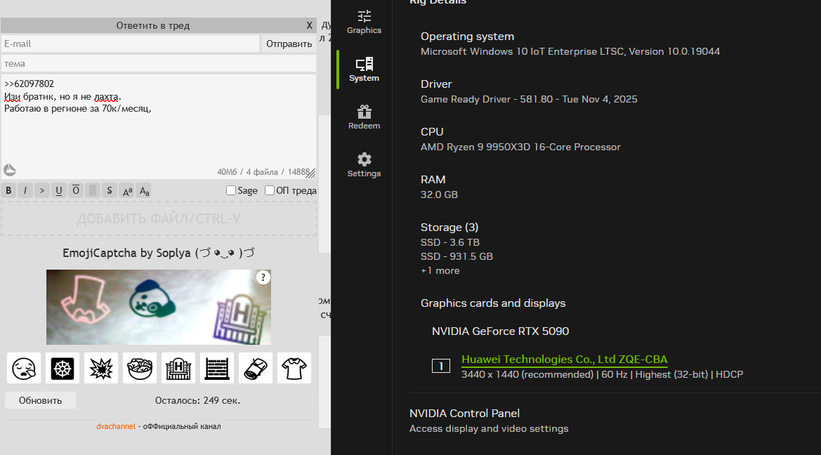Screen dimensions: 821x455
Task: Insert quote with the > button
Action: click(x=42, y=190)
